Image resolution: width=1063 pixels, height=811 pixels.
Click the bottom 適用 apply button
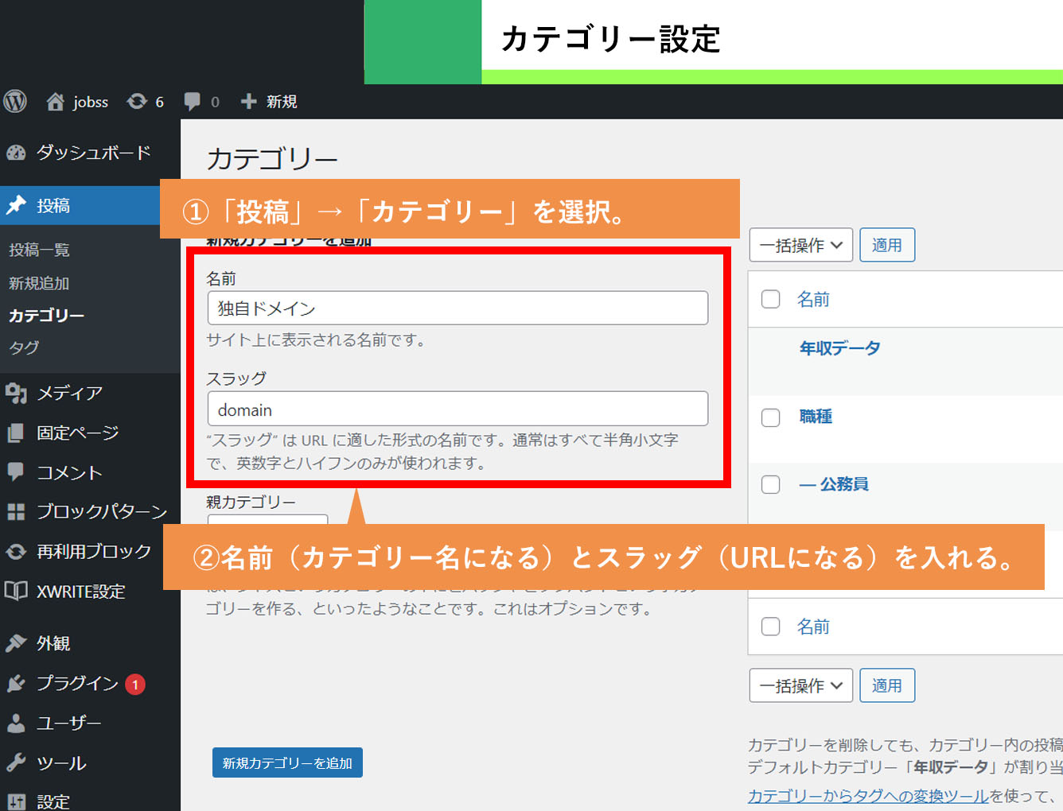[887, 685]
